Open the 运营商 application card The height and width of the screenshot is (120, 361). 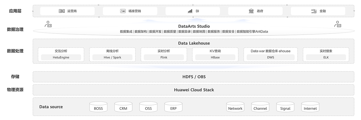click(68, 11)
